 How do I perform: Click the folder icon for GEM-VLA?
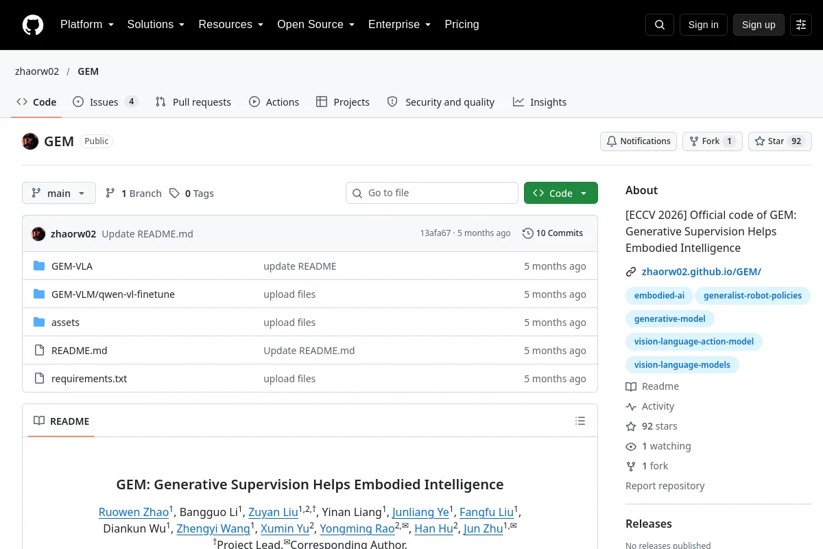tap(39, 266)
